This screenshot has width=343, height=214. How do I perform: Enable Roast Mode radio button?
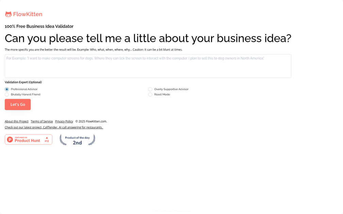(x=150, y=94)
